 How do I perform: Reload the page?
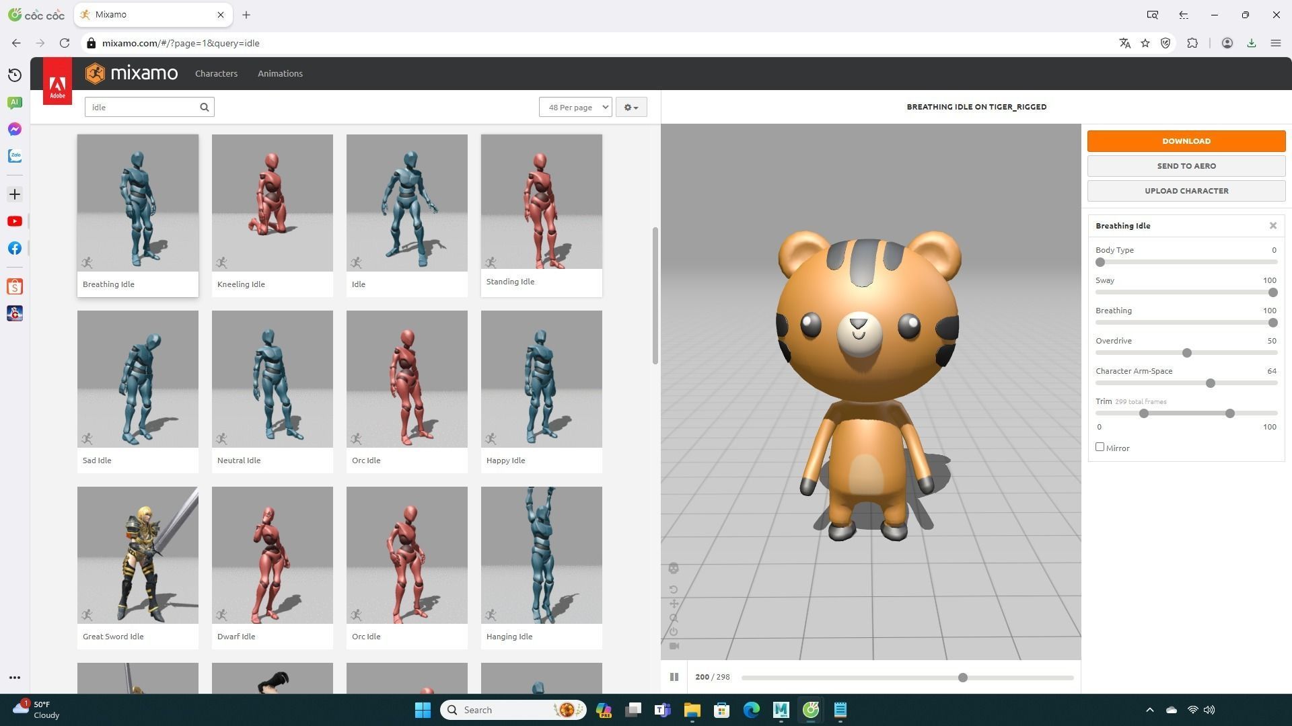coord(65,43)
